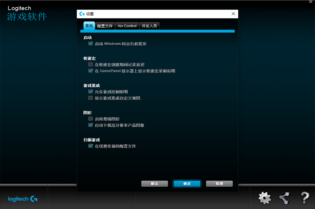Image resolution: width=315 pixels, height=209 pixels.
Task: Click the share icon in bottom bar
Action: (284, 198)
